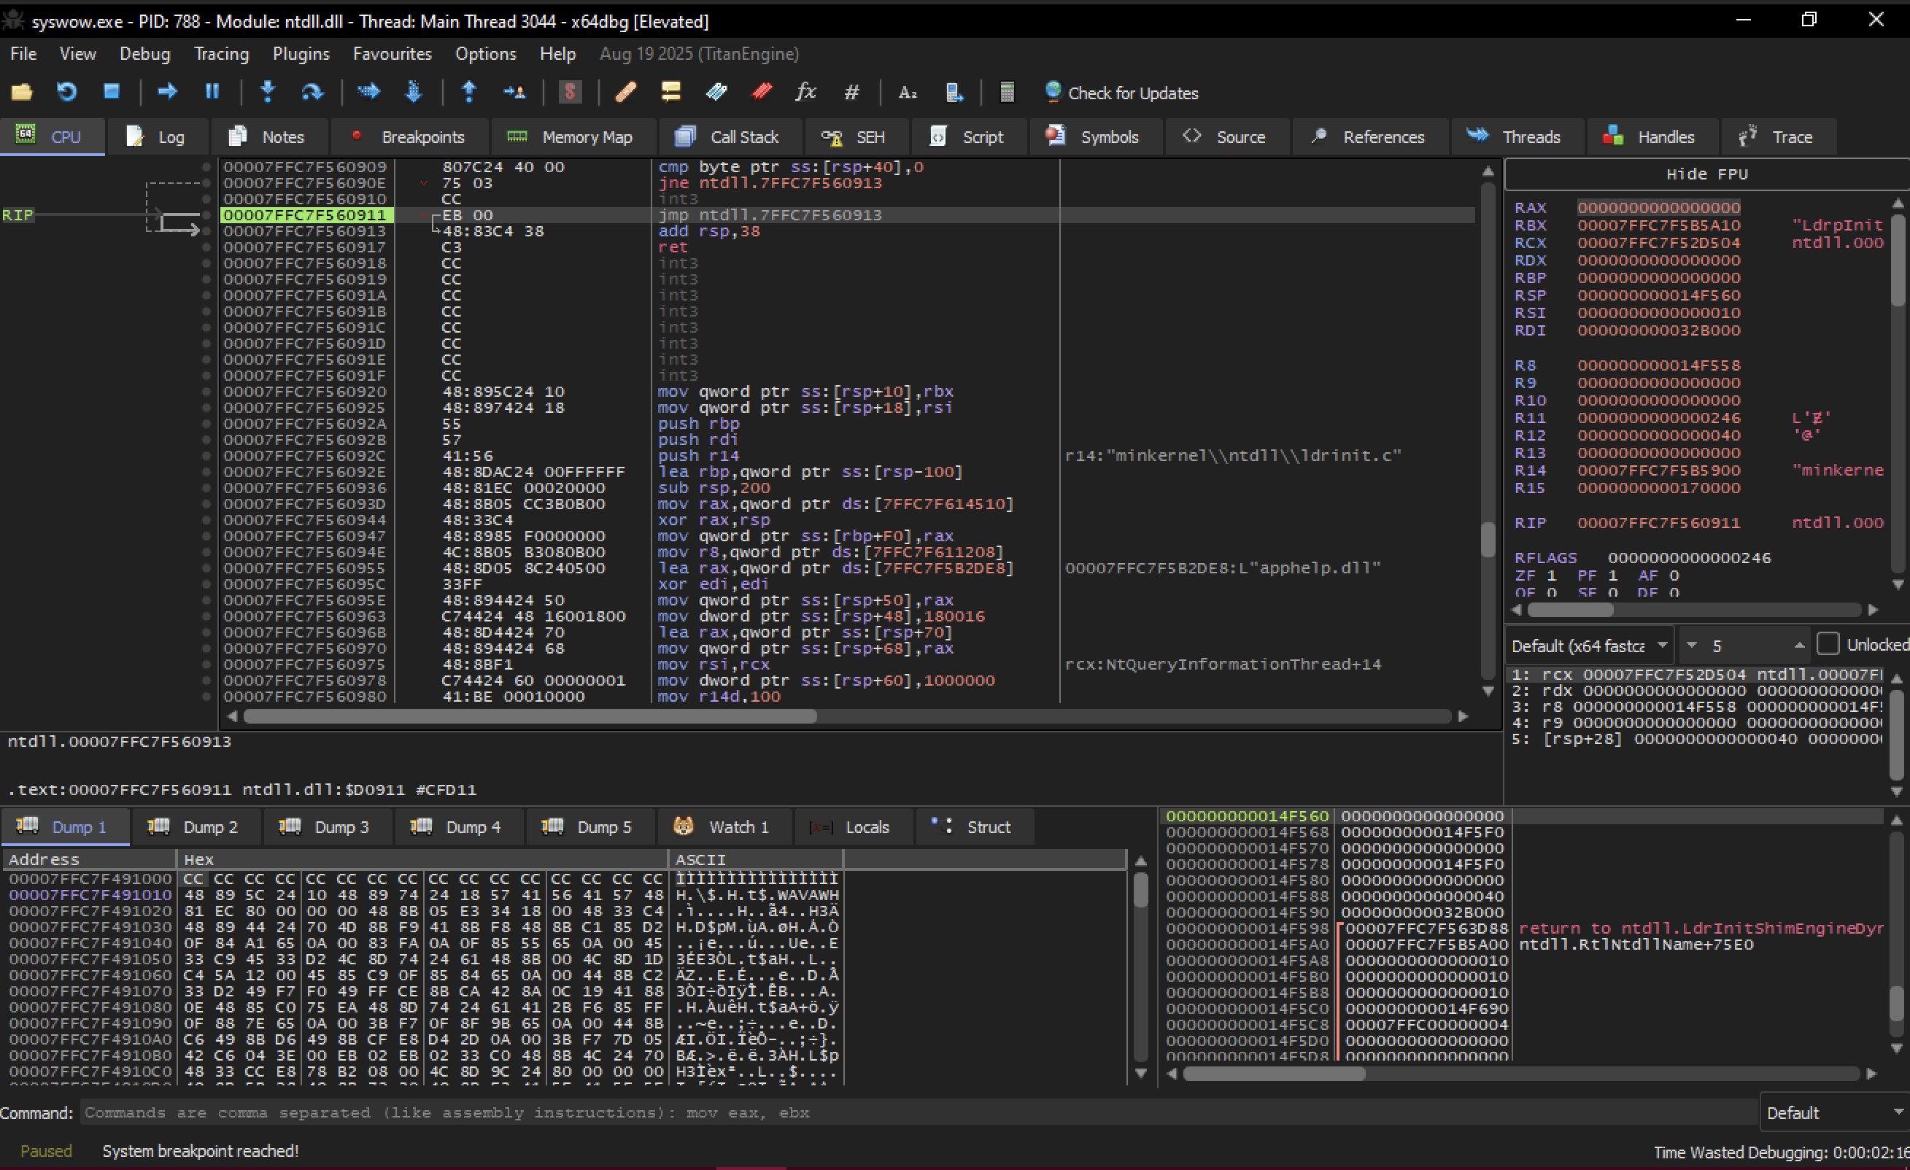1910x1170 pixels.
Task: Open Variables via the hash icon
Action: pyautogui.click(x=851, y=92)
